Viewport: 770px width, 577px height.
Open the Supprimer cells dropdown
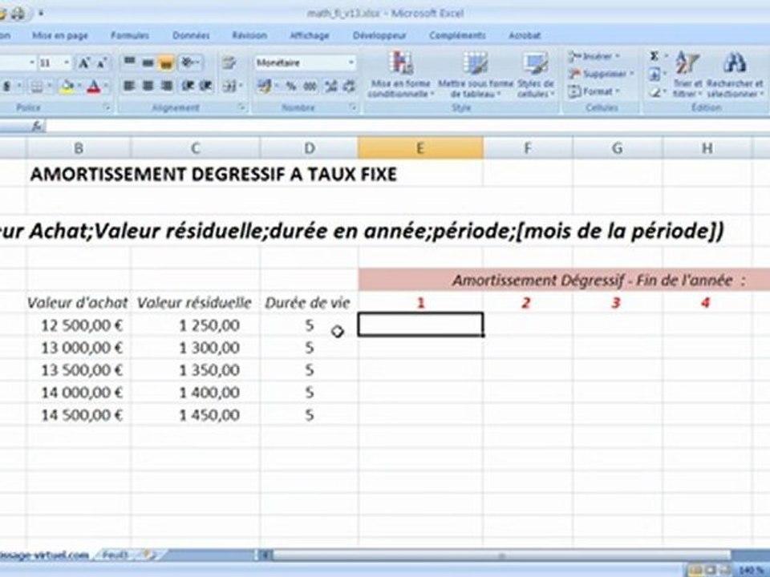[601, 74]
